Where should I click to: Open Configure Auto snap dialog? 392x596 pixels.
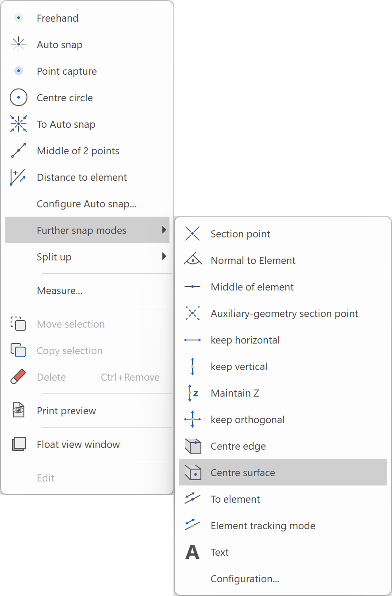point(86,204)
